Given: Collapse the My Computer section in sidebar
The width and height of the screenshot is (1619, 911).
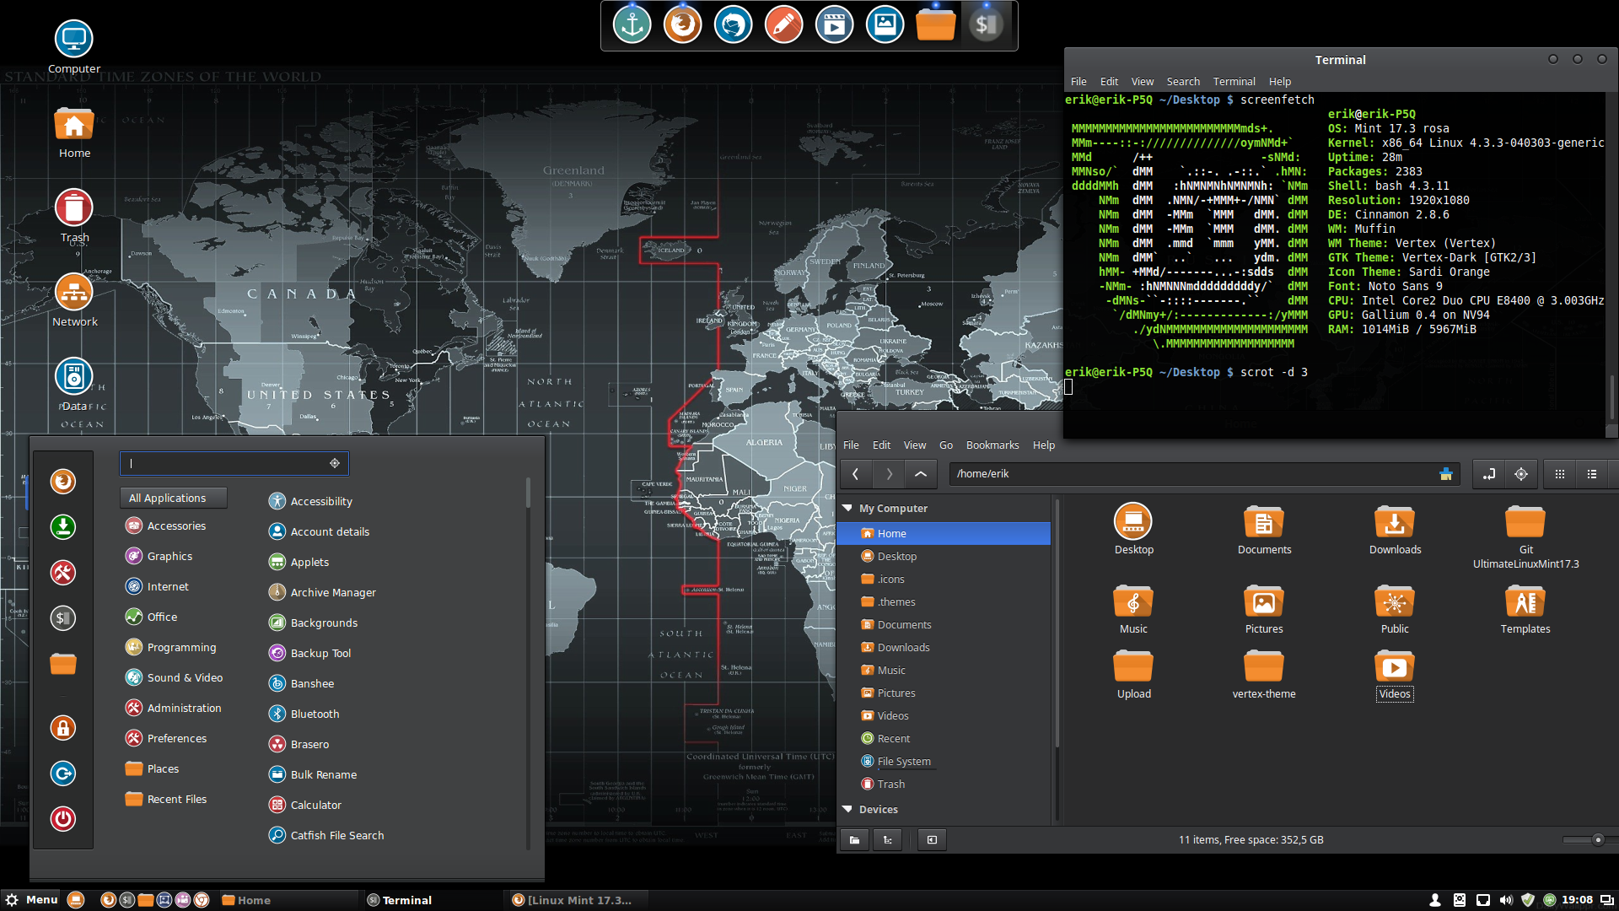Looking at the screenshot, I should click(847, 509).
